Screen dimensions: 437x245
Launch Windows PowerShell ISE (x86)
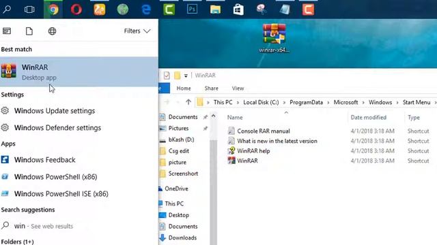pos(61,194)
